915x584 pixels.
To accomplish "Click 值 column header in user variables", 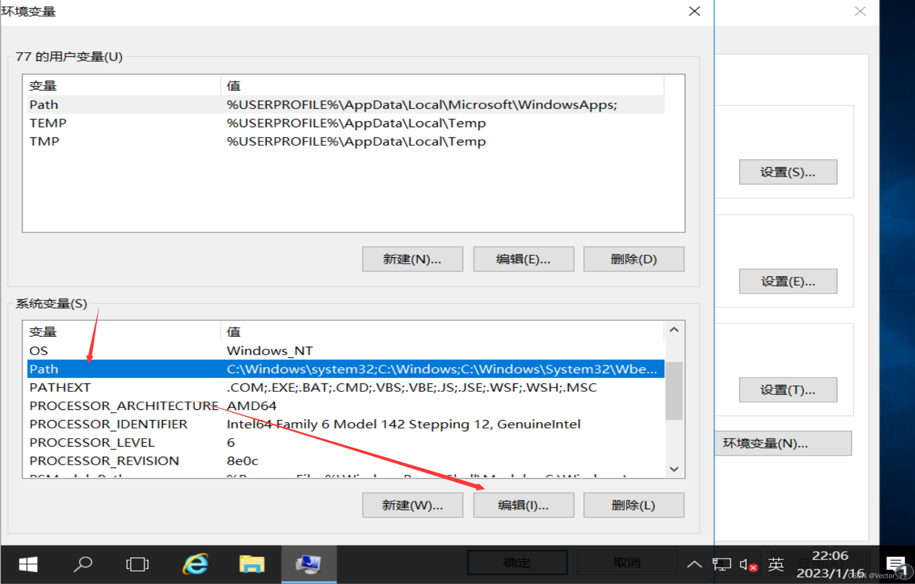I will tap(443, 86).
